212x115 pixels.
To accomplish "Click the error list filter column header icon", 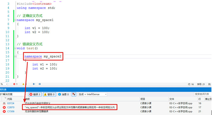I will pos(5,98).
